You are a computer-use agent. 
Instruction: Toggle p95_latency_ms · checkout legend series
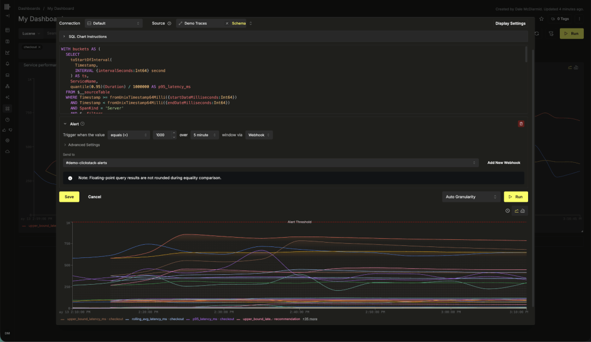click(210, 319)
